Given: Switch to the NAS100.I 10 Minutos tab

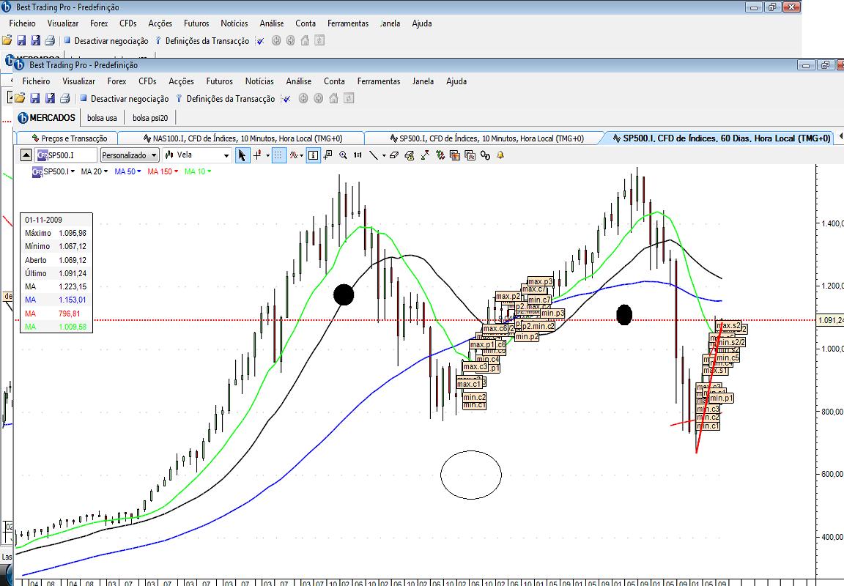Looking at the screenshot, I should 243,138.
